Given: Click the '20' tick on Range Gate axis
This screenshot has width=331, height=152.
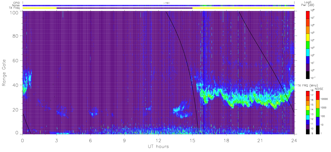Looking at the screenshot, I should click(x=16, y=110).
